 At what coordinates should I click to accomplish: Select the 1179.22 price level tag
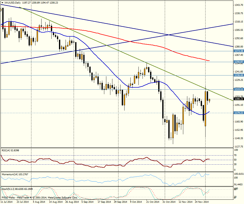coord(238,113)
